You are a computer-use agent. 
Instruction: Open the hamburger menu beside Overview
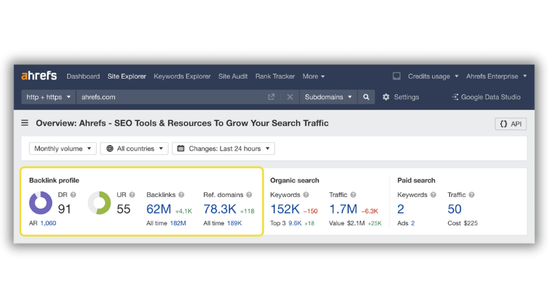[x=25, y=123]
